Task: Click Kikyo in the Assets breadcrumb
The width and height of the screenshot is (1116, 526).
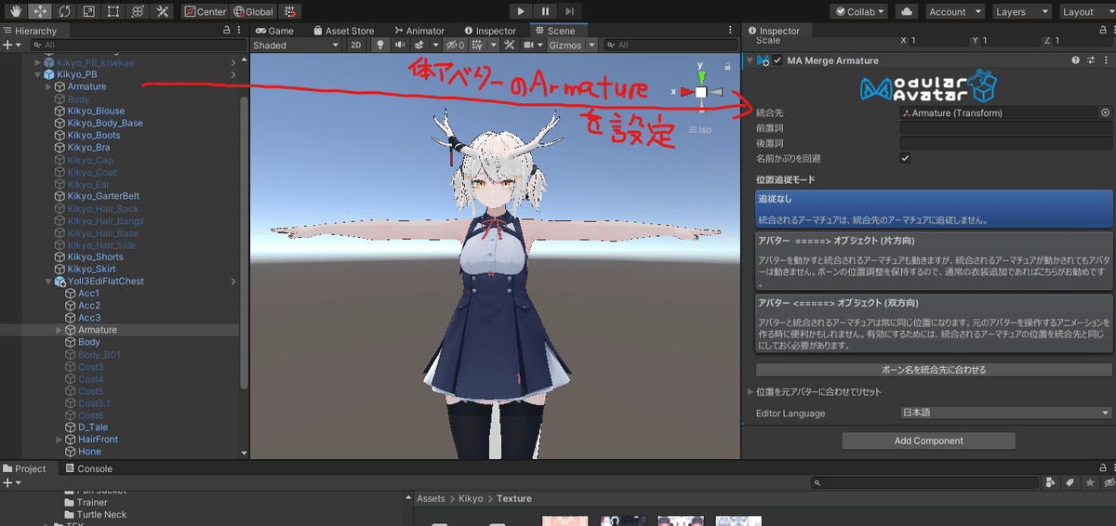Action: click(x=470, y=498)
